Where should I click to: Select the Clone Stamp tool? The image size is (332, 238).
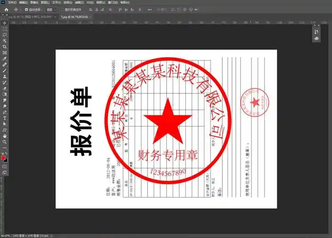[x=4, y=76]
